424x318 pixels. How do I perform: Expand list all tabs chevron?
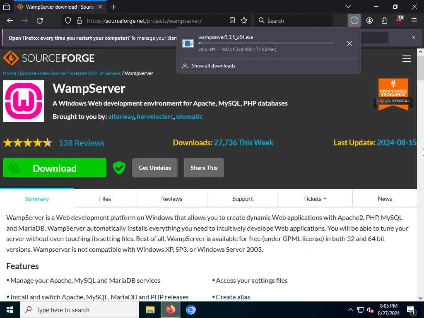tap(348, 7)
